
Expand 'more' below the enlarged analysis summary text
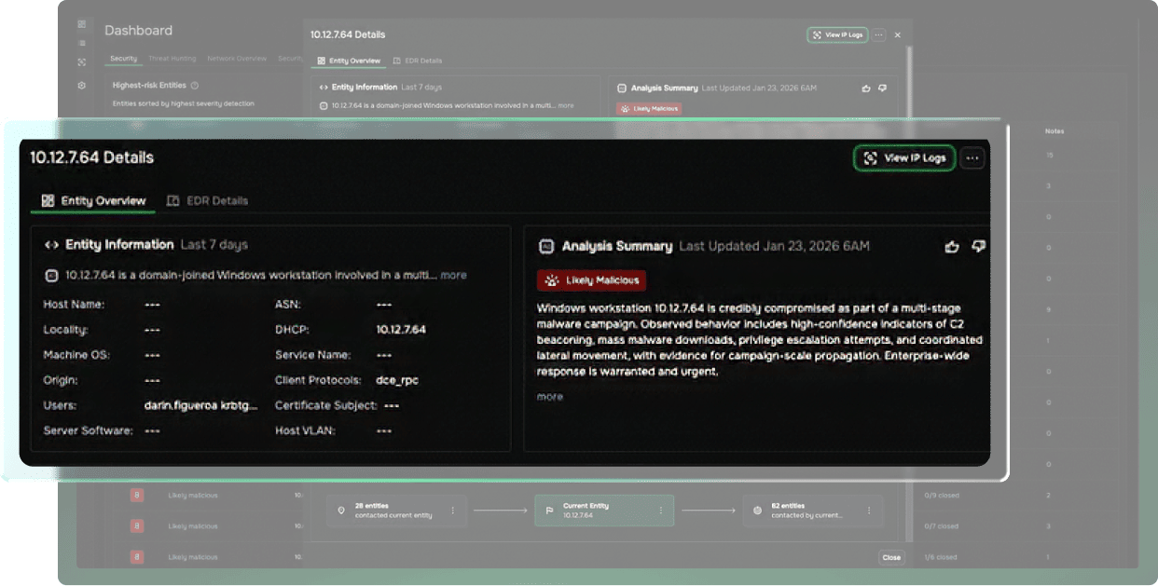[x=550, y=397]
